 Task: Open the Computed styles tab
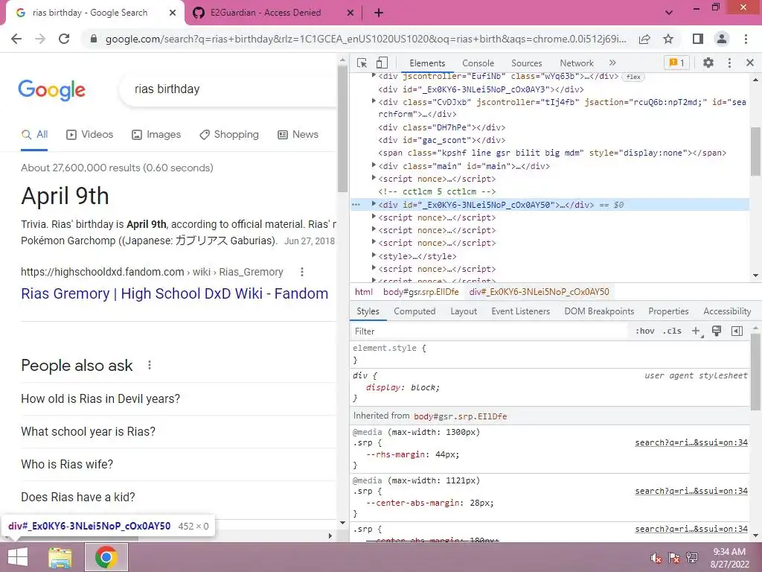click(414, 311)
